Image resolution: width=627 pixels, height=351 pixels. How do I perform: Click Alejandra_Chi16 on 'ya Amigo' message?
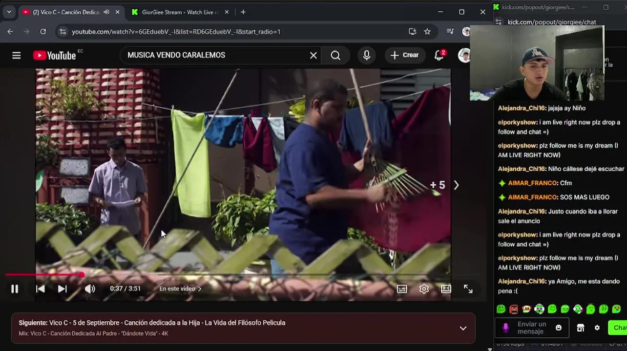(x=522, y=282)
